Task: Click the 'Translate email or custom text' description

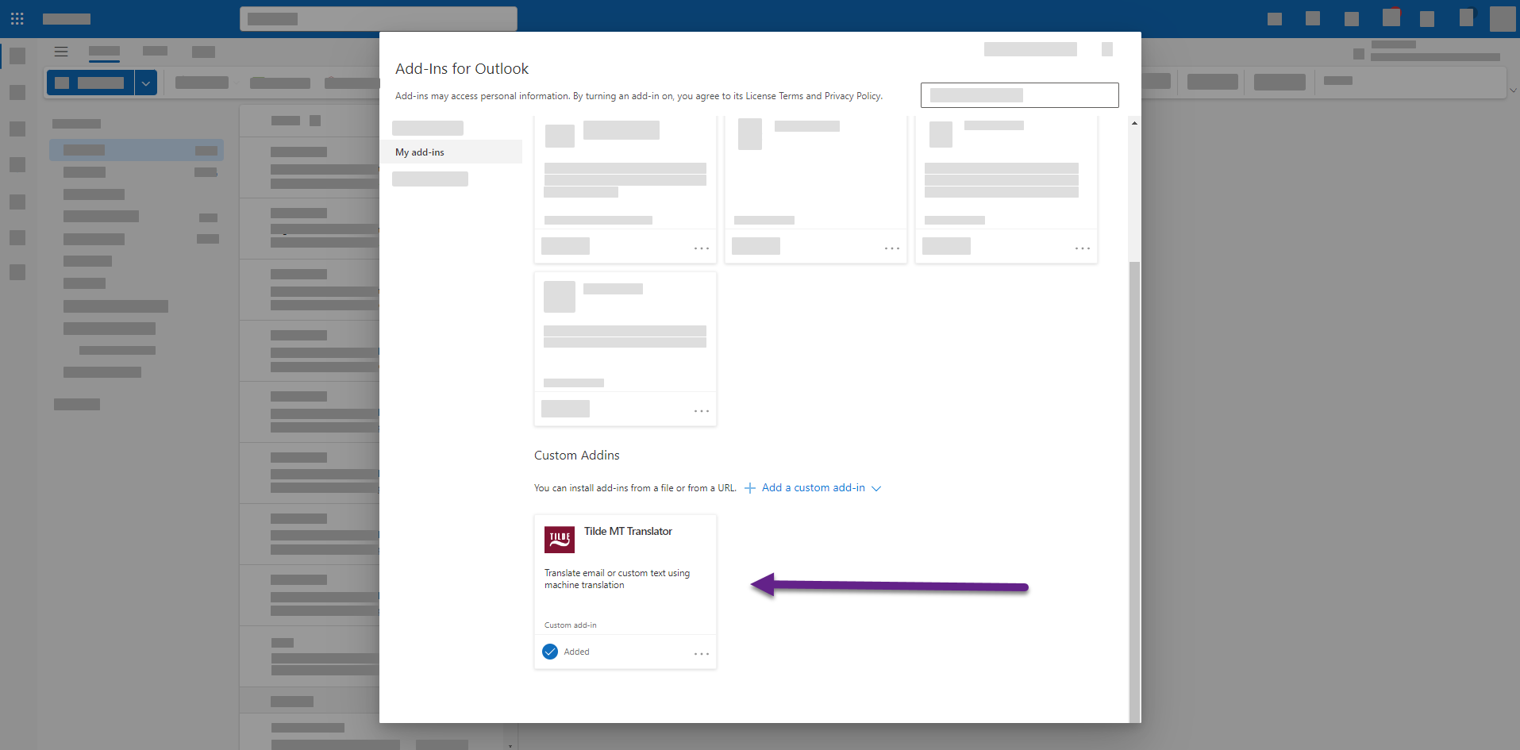Action: click(617, 579)
